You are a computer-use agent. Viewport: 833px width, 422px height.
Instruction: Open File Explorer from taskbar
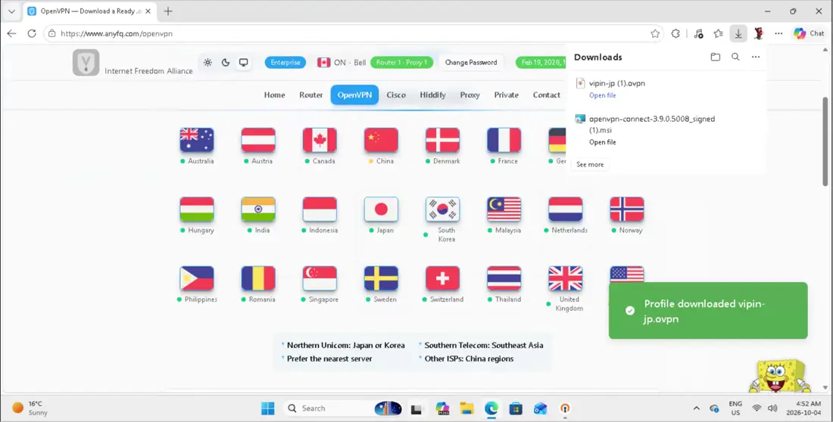(x=466, y=408)
